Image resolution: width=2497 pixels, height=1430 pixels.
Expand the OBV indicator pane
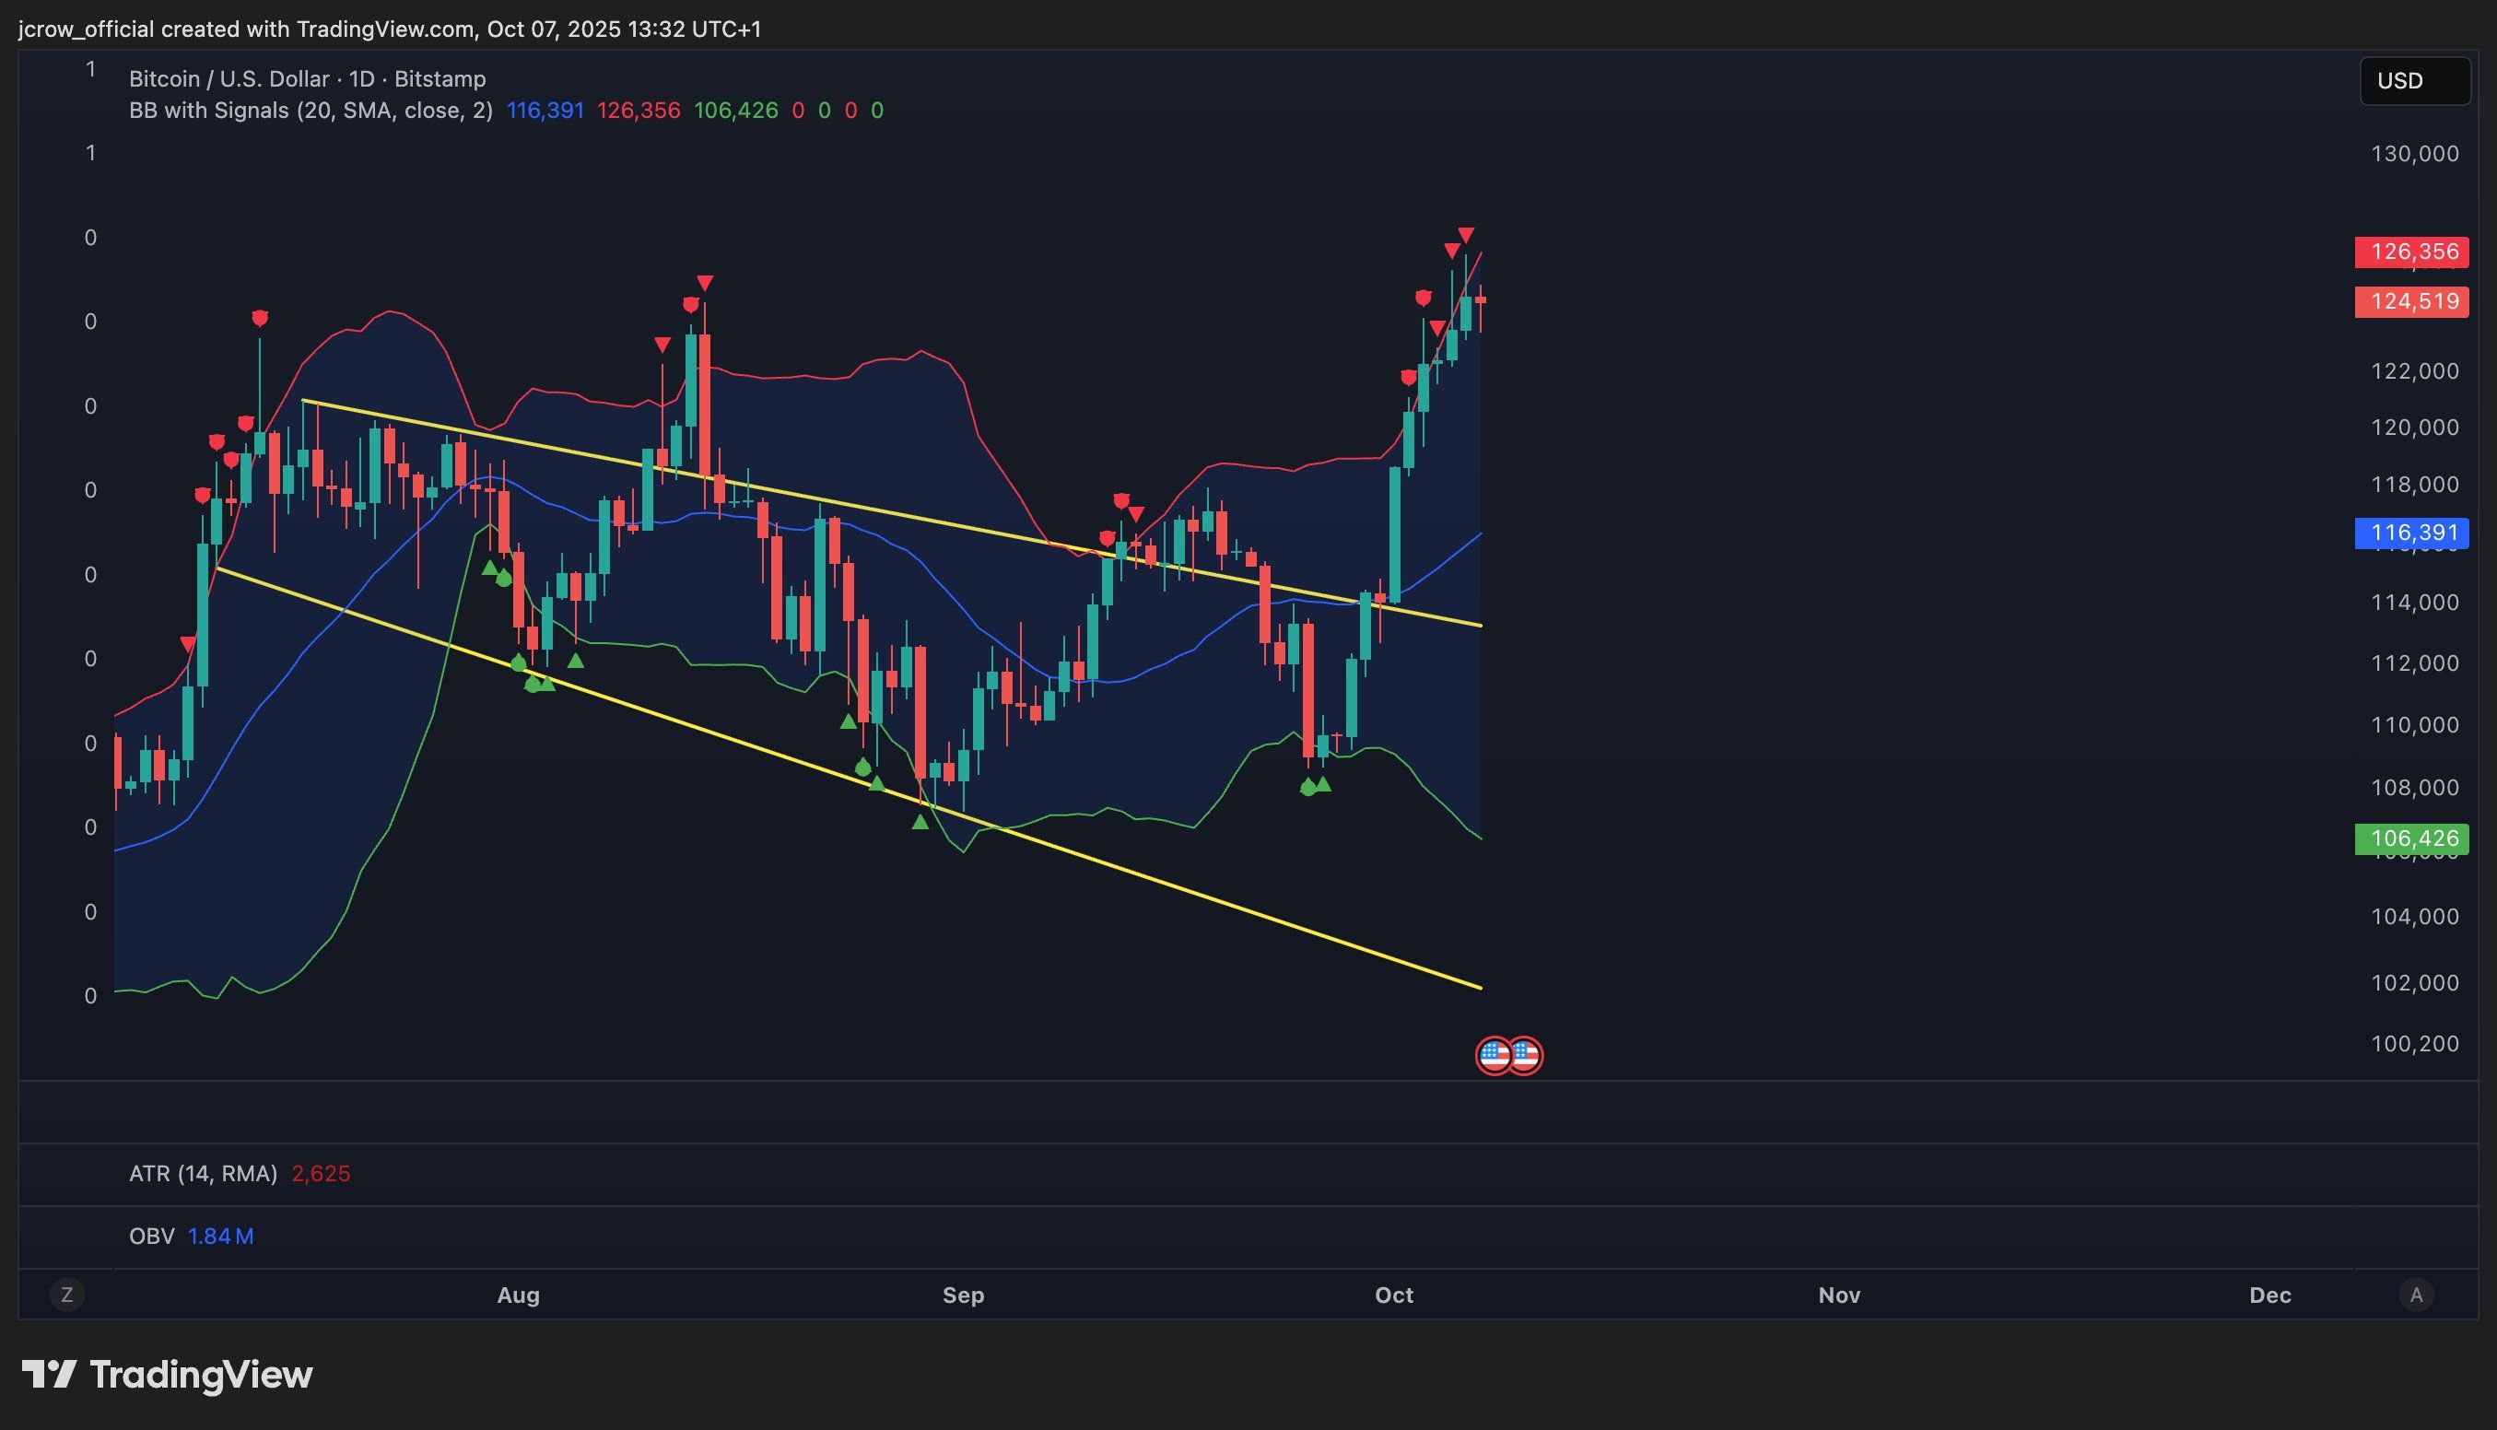tap(151, 1236)
